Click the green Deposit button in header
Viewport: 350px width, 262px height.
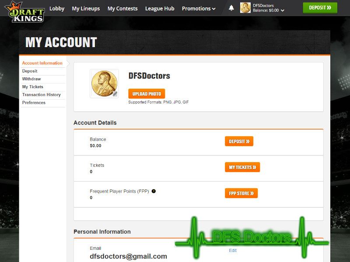pyautogui.click(x=320, y=8)
